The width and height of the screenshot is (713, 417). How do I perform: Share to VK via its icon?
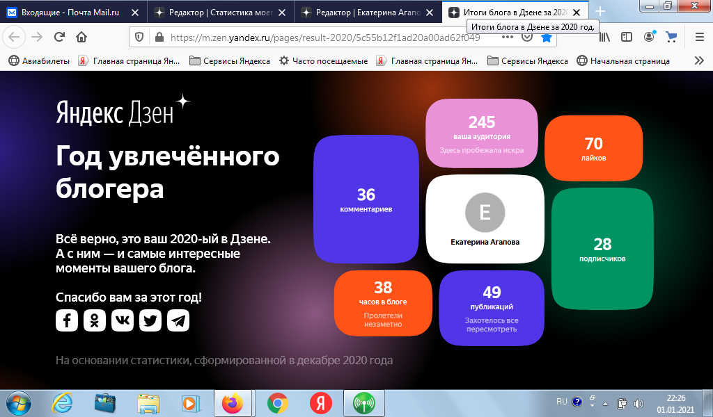pos(123,320)
